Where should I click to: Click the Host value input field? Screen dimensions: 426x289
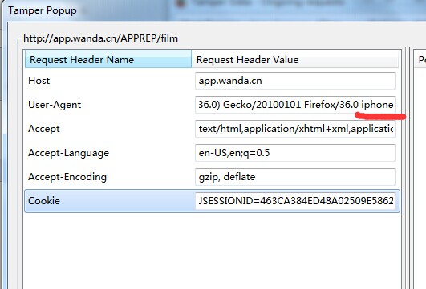point(294,81)
